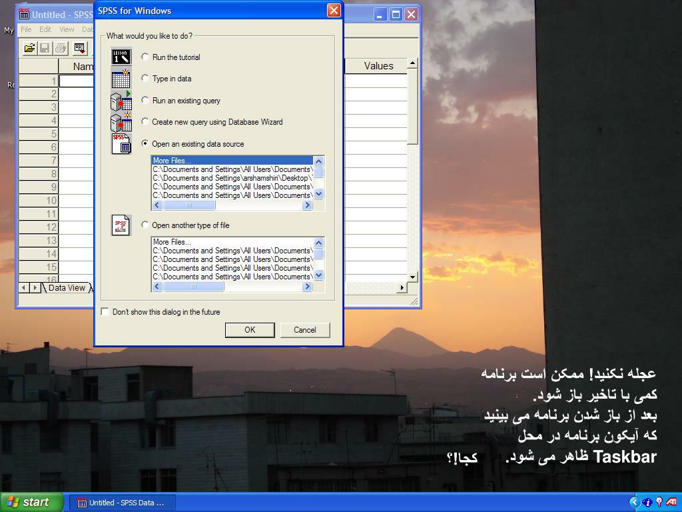682x512 pixels.
Task: Click the OK button
Action: click(250, 330)
